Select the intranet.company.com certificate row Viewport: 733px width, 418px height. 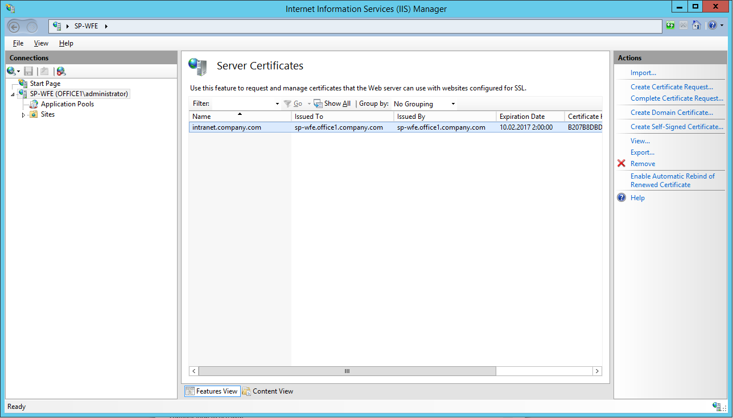396,127
